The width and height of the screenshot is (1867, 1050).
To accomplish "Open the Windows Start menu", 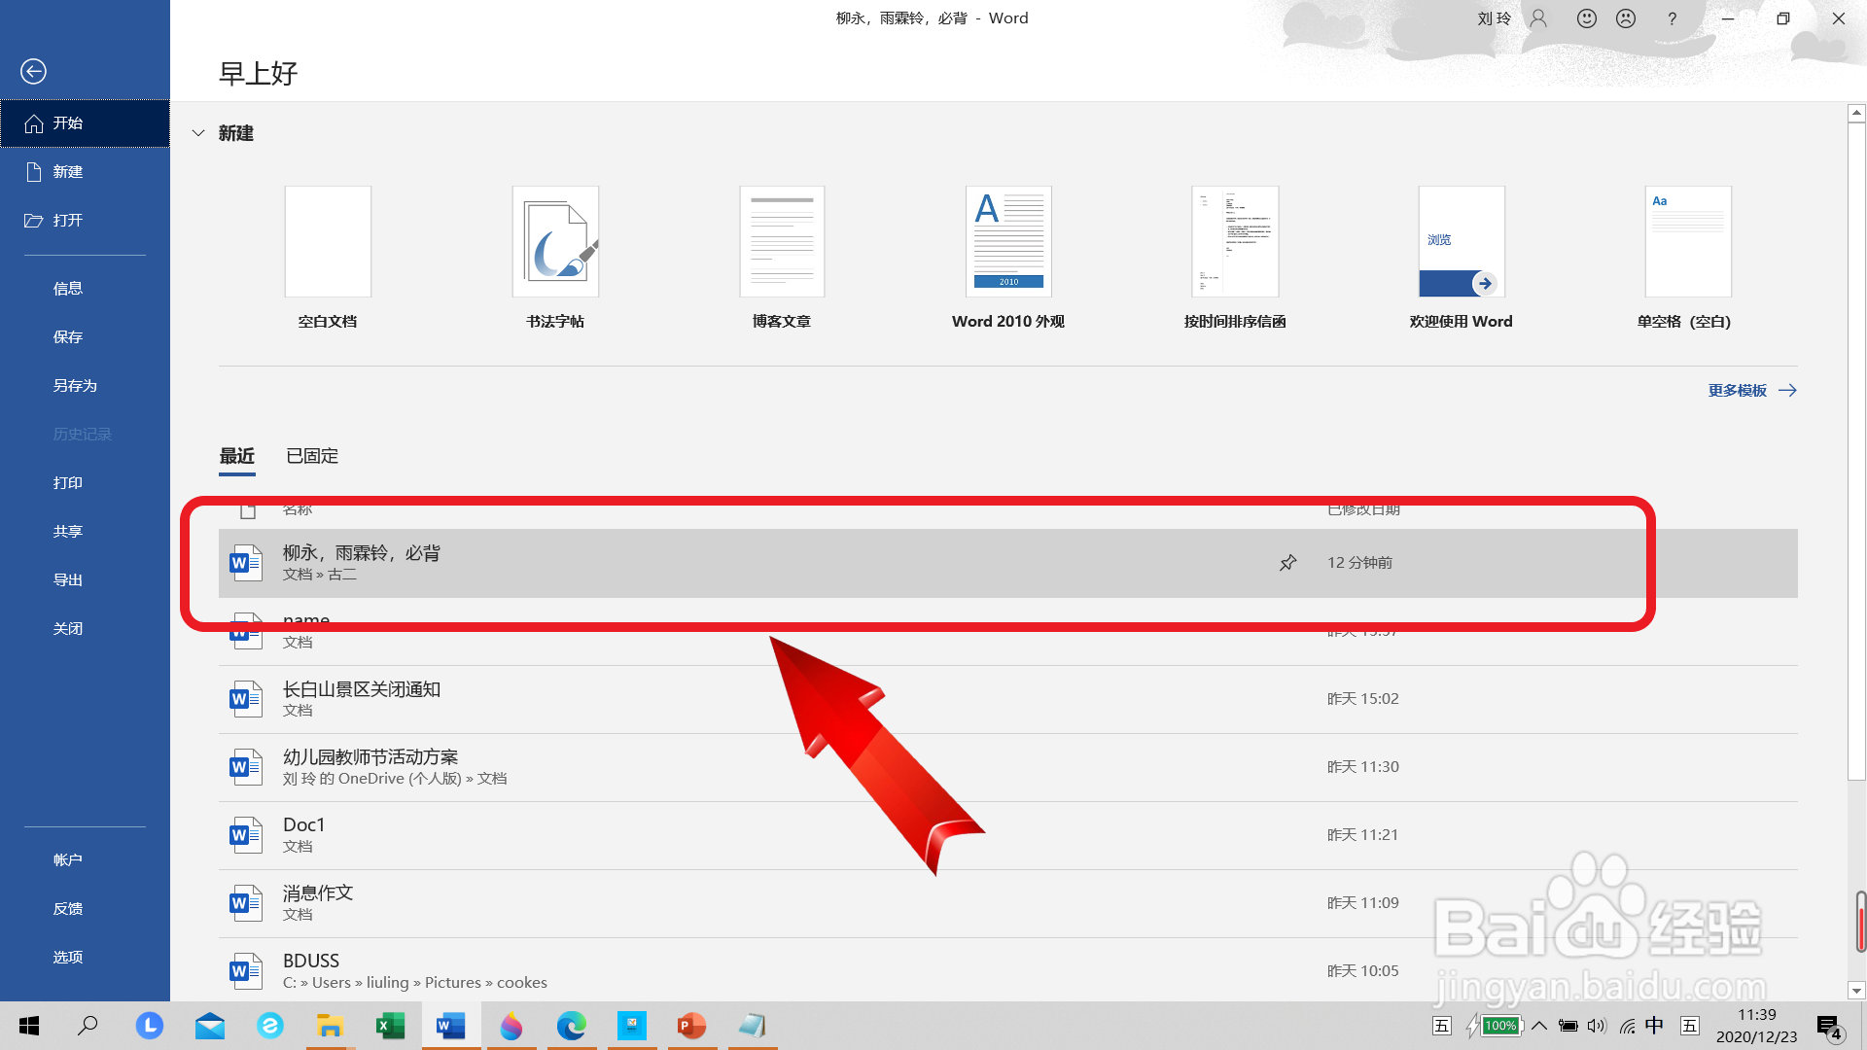I will tap(29, 1026).
